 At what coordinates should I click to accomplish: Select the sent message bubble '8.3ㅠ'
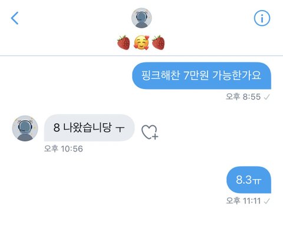(x=249, y=180)
